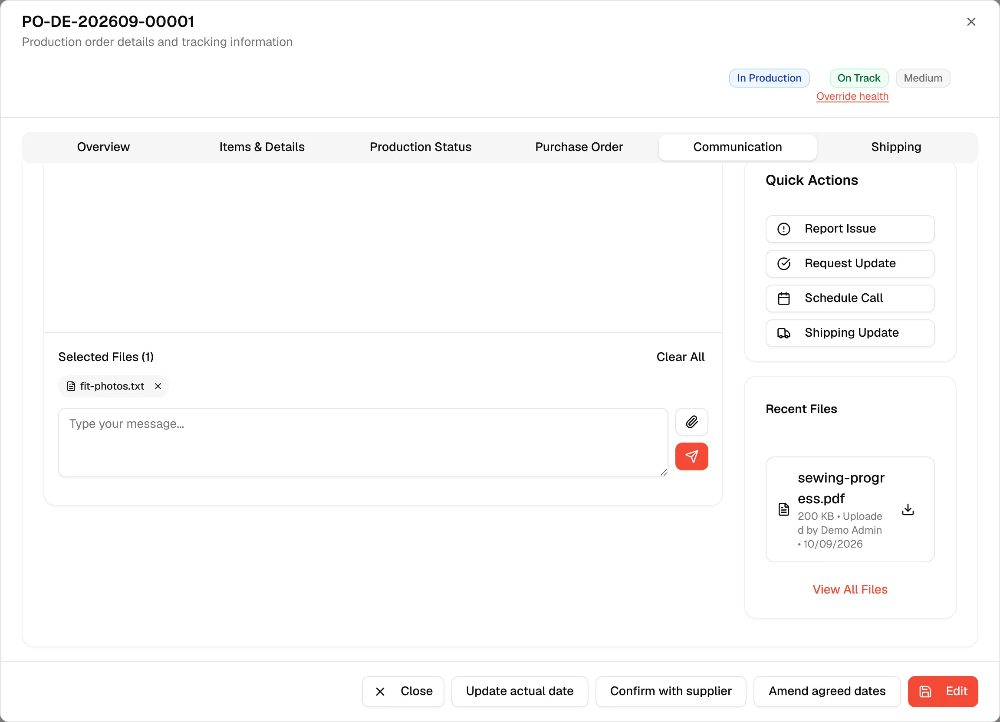
Task: Switch to the Shipping tab
Action: [896, 147]
